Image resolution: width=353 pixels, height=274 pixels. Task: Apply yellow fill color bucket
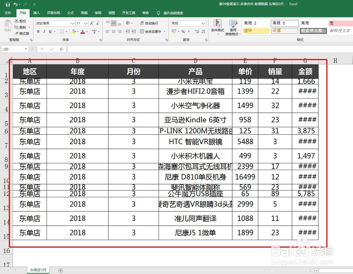pyautogui.click(x=73, y=31)
